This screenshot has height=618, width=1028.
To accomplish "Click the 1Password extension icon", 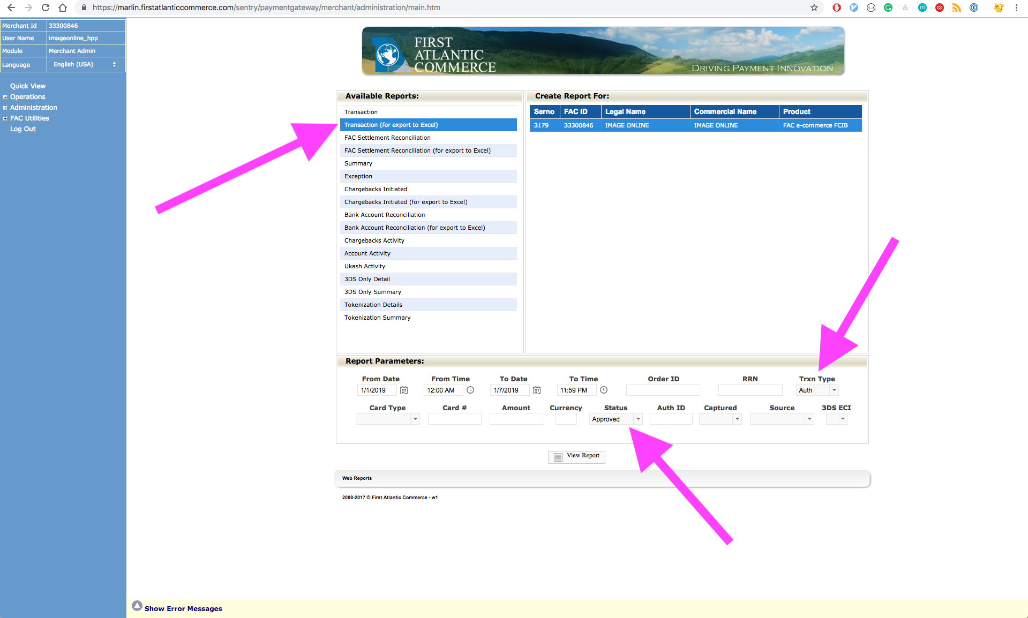I will tap(974, 7).
